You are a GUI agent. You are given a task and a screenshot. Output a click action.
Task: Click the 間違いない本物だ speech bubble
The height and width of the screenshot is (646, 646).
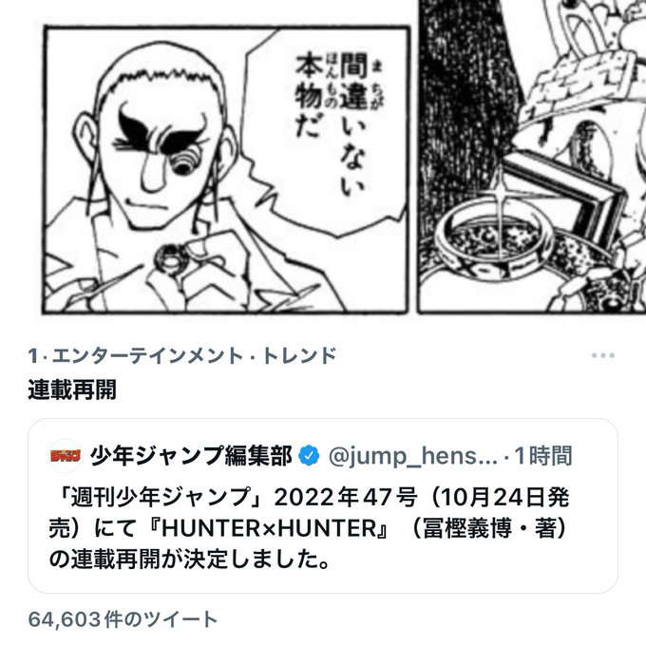[x=326, y=132]
